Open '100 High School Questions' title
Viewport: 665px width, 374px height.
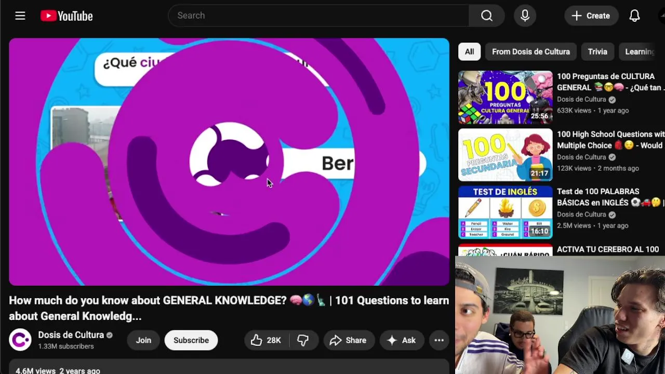[x=610, y=140]
